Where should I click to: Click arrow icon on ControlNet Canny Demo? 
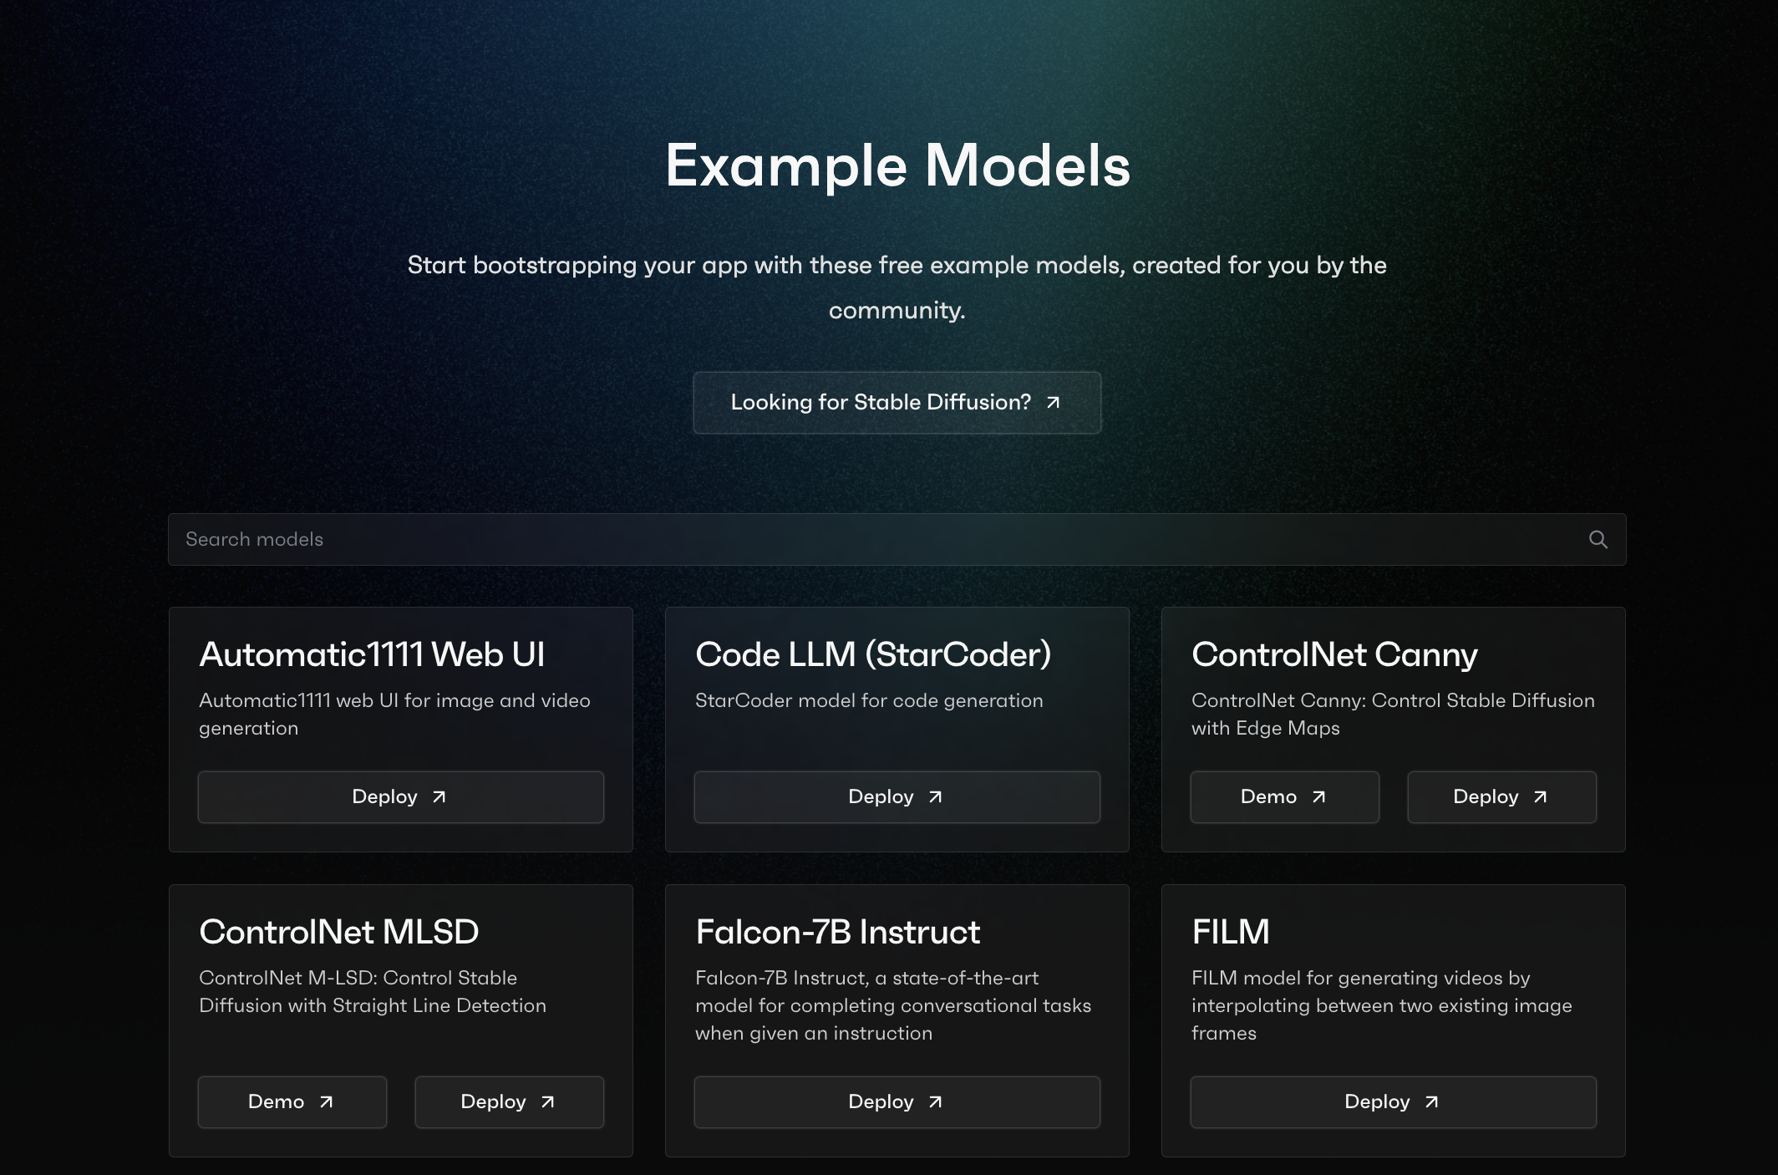tap(1318, 797)
